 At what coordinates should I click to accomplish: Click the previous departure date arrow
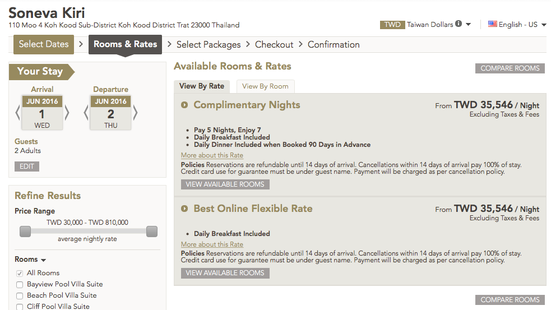pos(86,113)
